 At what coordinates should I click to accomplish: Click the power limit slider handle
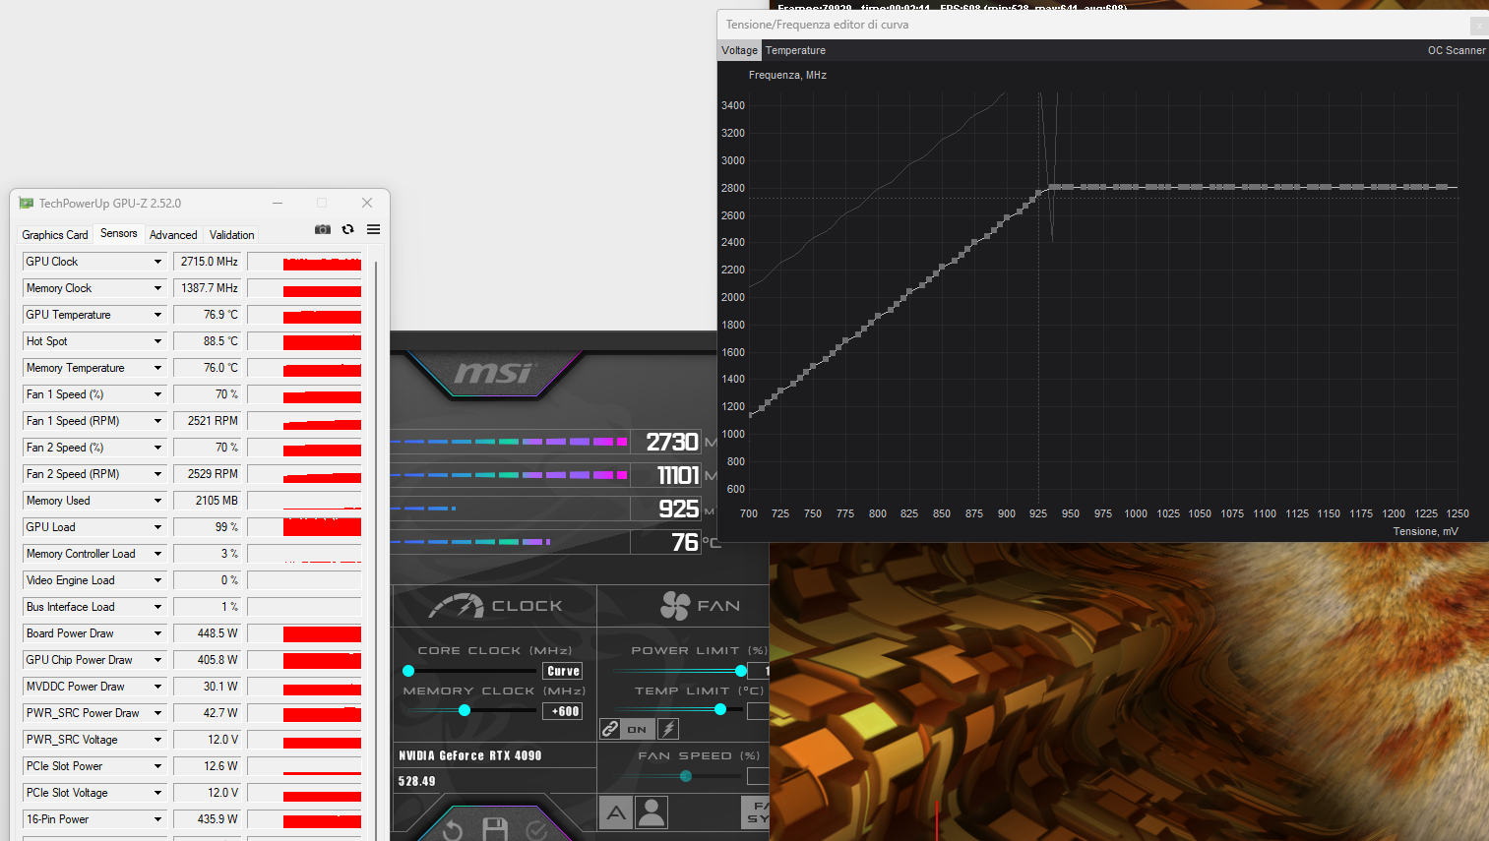[x=741, y=671]
